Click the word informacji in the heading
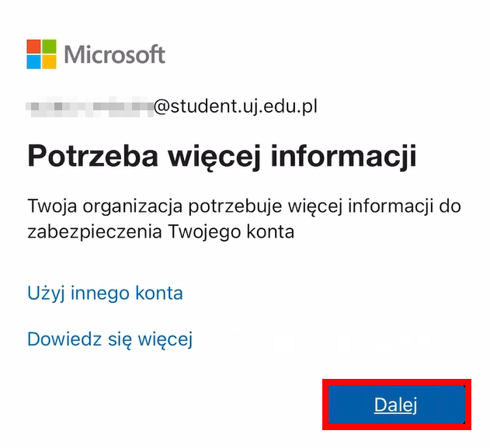The image size is (490, 448). point(344,157)
